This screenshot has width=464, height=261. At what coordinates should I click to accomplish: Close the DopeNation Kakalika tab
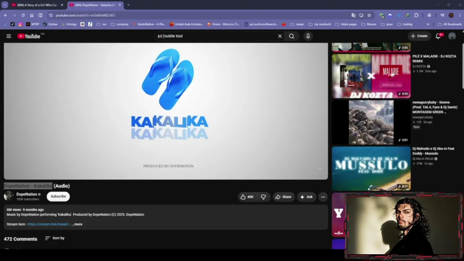[x=120, y=5]
